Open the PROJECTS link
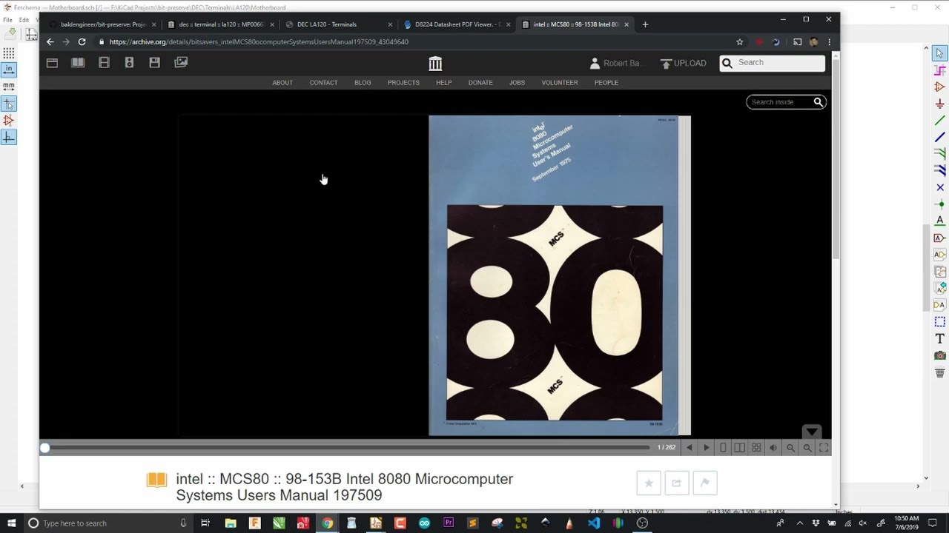The image size is (949, 533). click(403, 83)
